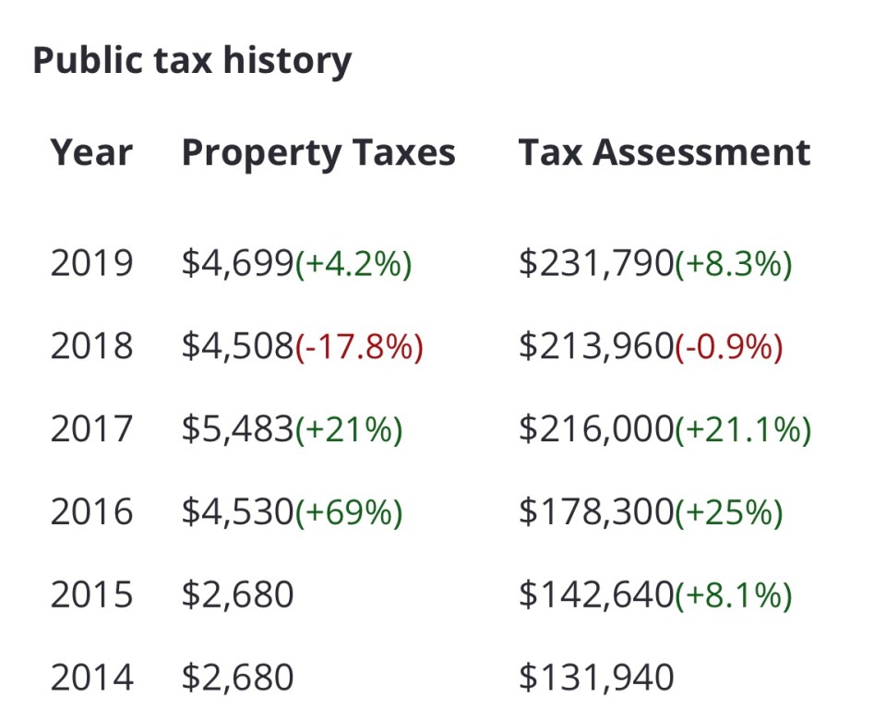
Task: Click the 2018 year cell
Action: (x=91, y=346)
